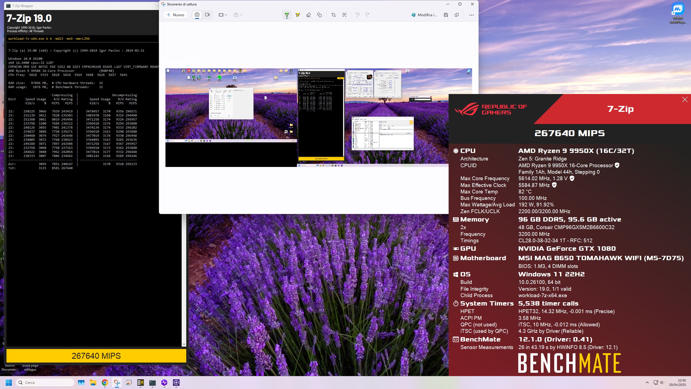The image size is (691, 389).
Task: Open the three-dot more options menu
Action: pos(471,15)
